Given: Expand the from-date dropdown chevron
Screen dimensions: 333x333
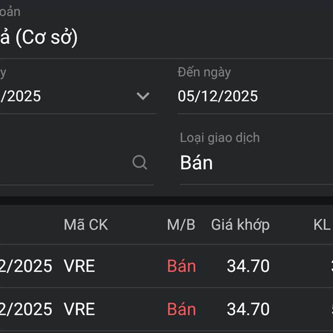Looking at the screenshot, I should [x=143, y=96].
